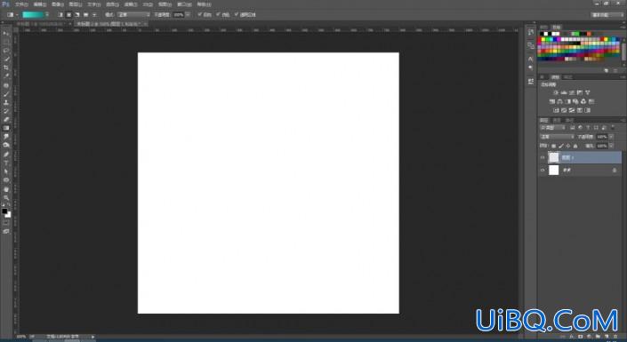This screenshot has height=342, width=627.
Task: Choose the Eyedropper tool
Action: (6, 76)
